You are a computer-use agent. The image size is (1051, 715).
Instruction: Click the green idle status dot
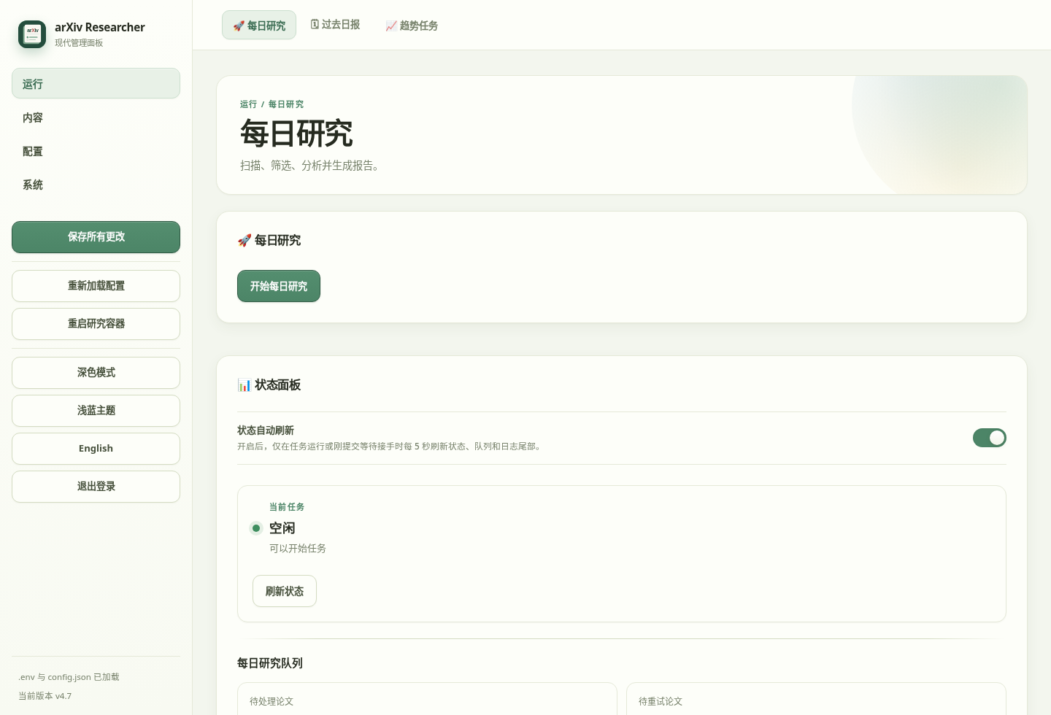256,528
